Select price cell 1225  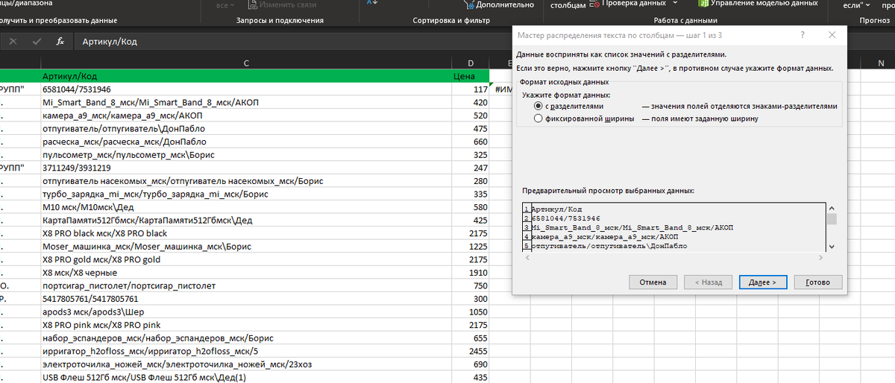pyautogui.click(x=471, y=246)
